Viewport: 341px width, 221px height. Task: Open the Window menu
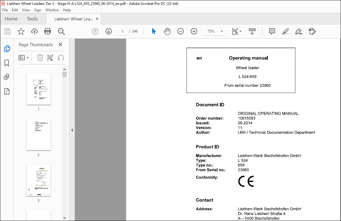[52, 10]
